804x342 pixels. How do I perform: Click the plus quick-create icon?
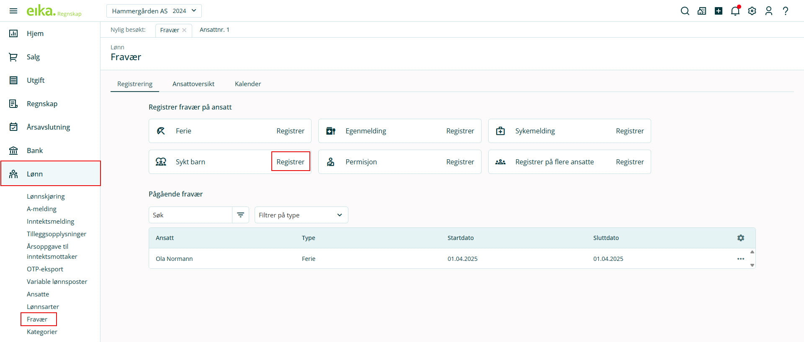pos(719,11)
